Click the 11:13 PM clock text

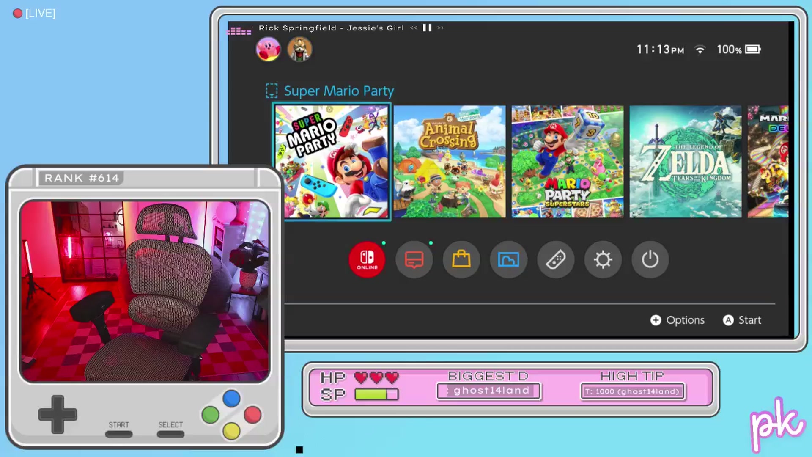pyautogui.click(x=660, y=50)
